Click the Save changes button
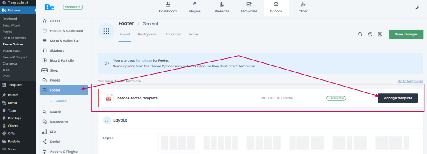Screen dimensions: 427x154 406,34
